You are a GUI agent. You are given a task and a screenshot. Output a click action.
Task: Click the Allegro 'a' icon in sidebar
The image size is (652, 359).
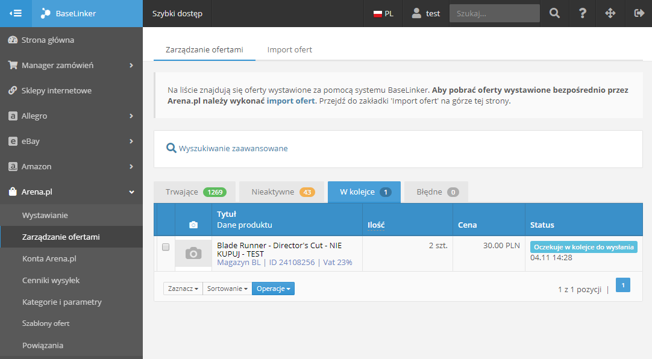(x=13, y=116)
